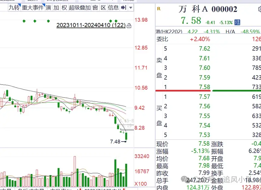Click the 涨幅 value -5.13% in the stats
This screenshot has width=261, height=190.
tap(200, 151)
